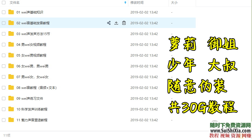Open folder 11 魅力声音塑造教程

(32, 120)
